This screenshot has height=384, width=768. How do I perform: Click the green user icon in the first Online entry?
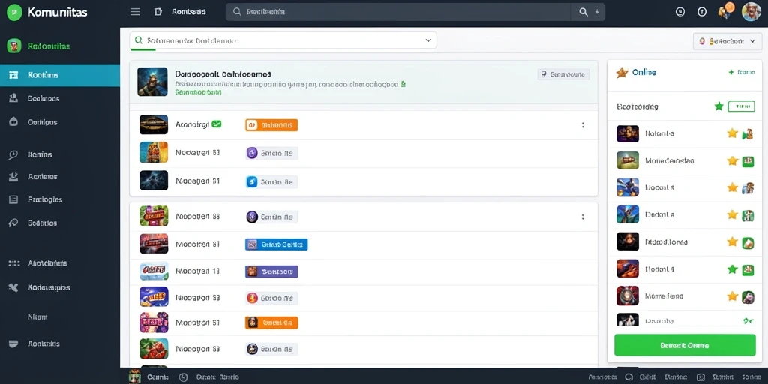(748, 133)
